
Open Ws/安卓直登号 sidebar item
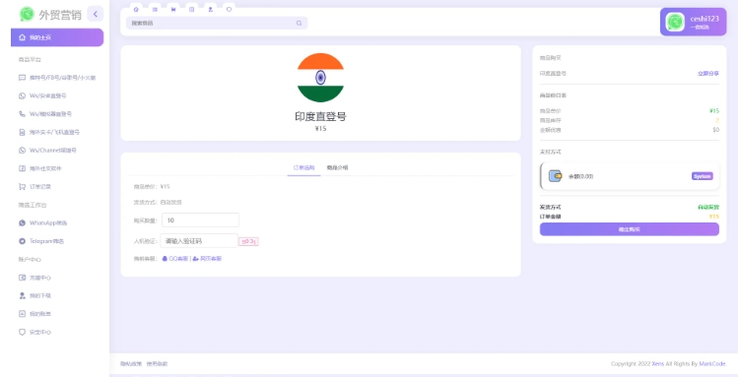[x=42, y=95]
